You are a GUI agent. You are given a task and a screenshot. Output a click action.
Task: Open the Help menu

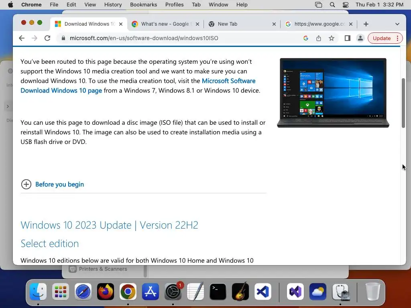click(x=242, y=5)
